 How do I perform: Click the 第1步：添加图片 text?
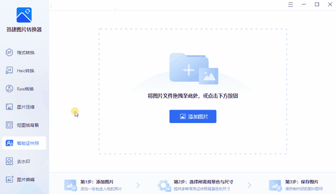[x=97, y=182]
